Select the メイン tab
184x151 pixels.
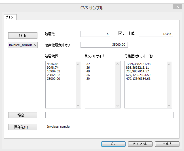10,17
